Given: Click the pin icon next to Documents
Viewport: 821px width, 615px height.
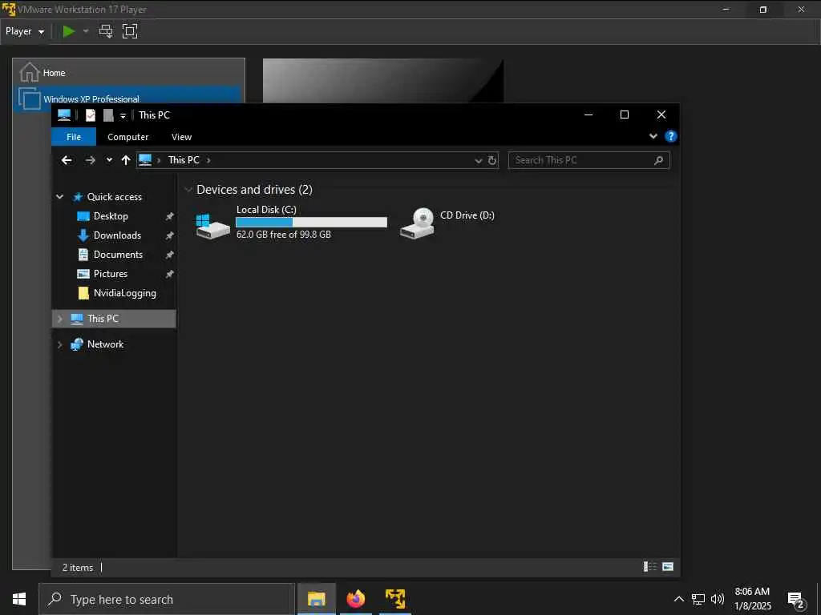Looking at the screenshot, I should [x=169, y=255].
